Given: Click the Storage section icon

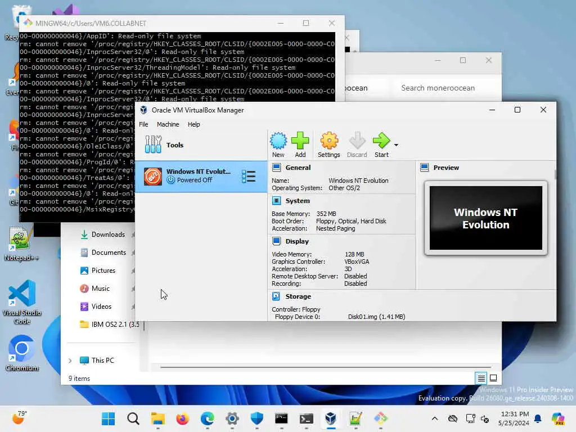Looking at the screenshot, I should coord(276,296).
